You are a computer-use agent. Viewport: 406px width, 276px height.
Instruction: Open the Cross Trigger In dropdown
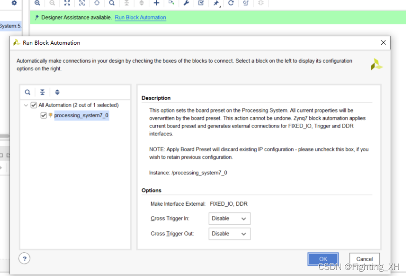tap(230, 219)
